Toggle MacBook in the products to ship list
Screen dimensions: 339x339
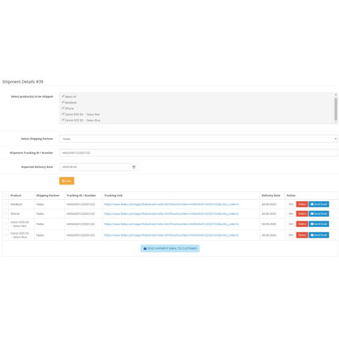click(x=69, y=103)
